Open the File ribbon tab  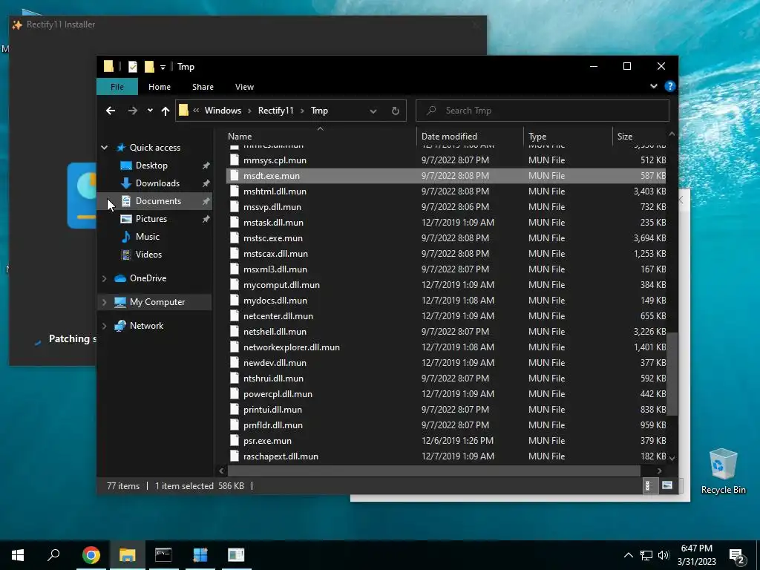click(x=117, y=87)
